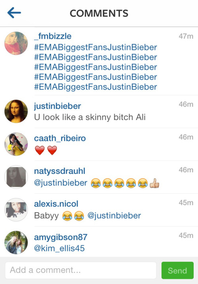Visit the justinbieber username link
The width and height of the screenshot is (198, 284).
[x=57, y=106]
